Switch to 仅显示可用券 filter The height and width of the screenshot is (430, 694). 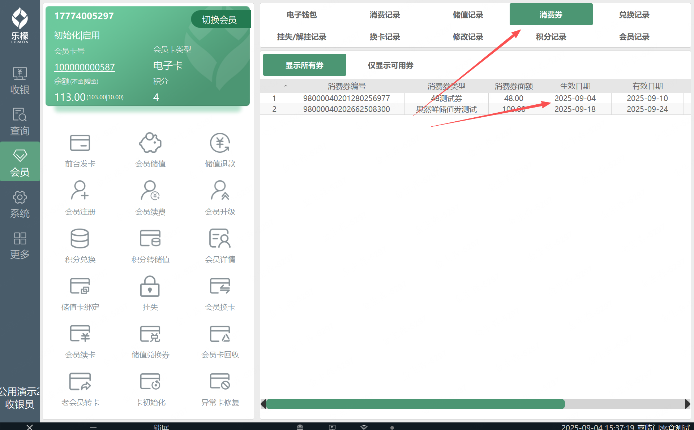click(x=390, y=65)
